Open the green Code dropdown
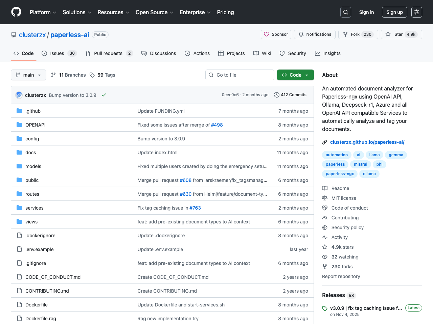 pos(295,75)
